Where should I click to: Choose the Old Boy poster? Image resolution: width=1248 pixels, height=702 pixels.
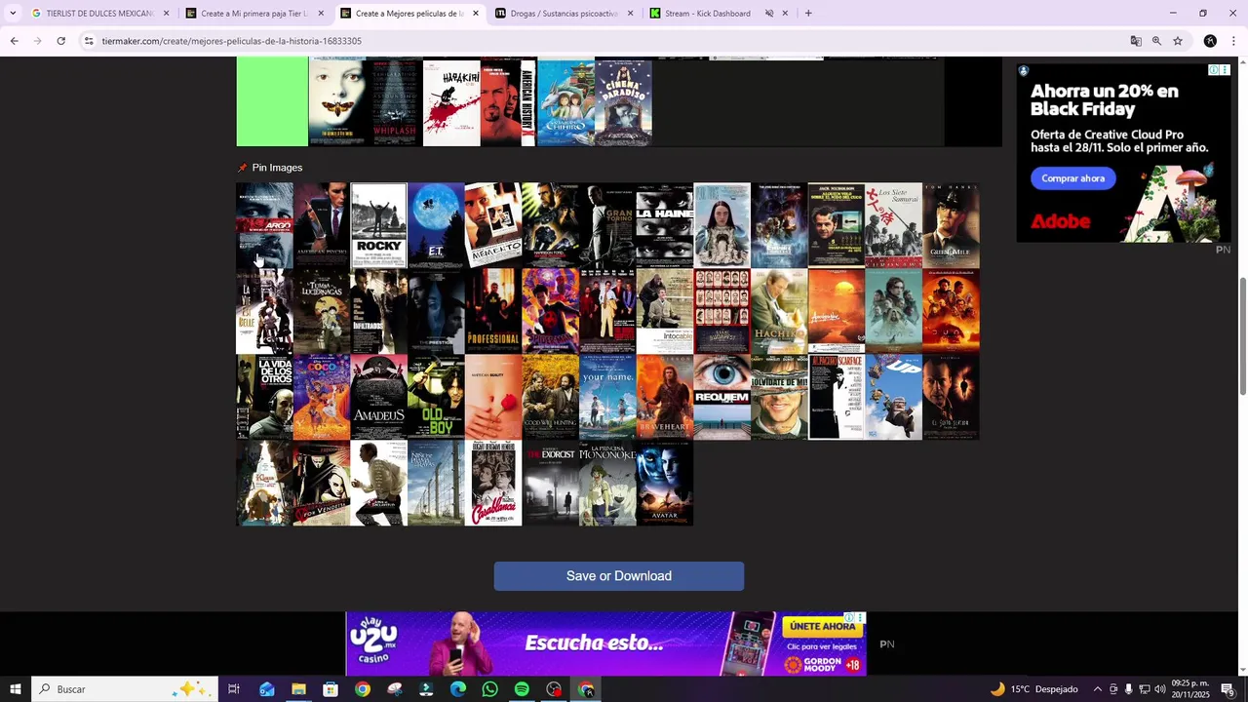click(436, 397)
